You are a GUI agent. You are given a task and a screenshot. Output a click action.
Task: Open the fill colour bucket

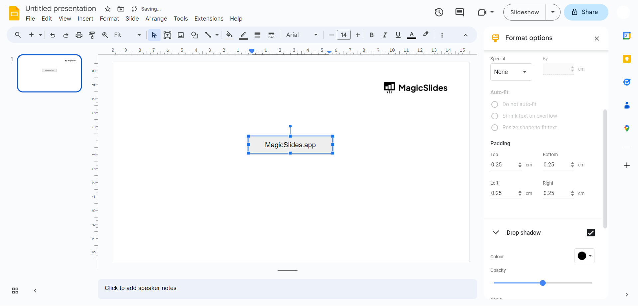(229, 35)
